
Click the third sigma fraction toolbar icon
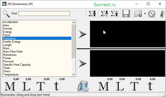pos(114,14)
